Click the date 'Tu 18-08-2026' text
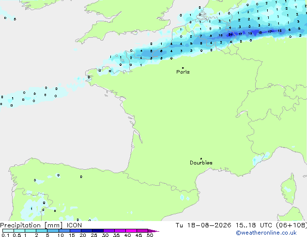This screenshot has height=237, width=307. (x=203, y=225)
